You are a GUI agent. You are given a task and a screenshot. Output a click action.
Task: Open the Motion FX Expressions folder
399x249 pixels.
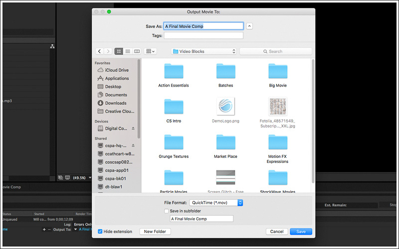(x=278, y=142)
